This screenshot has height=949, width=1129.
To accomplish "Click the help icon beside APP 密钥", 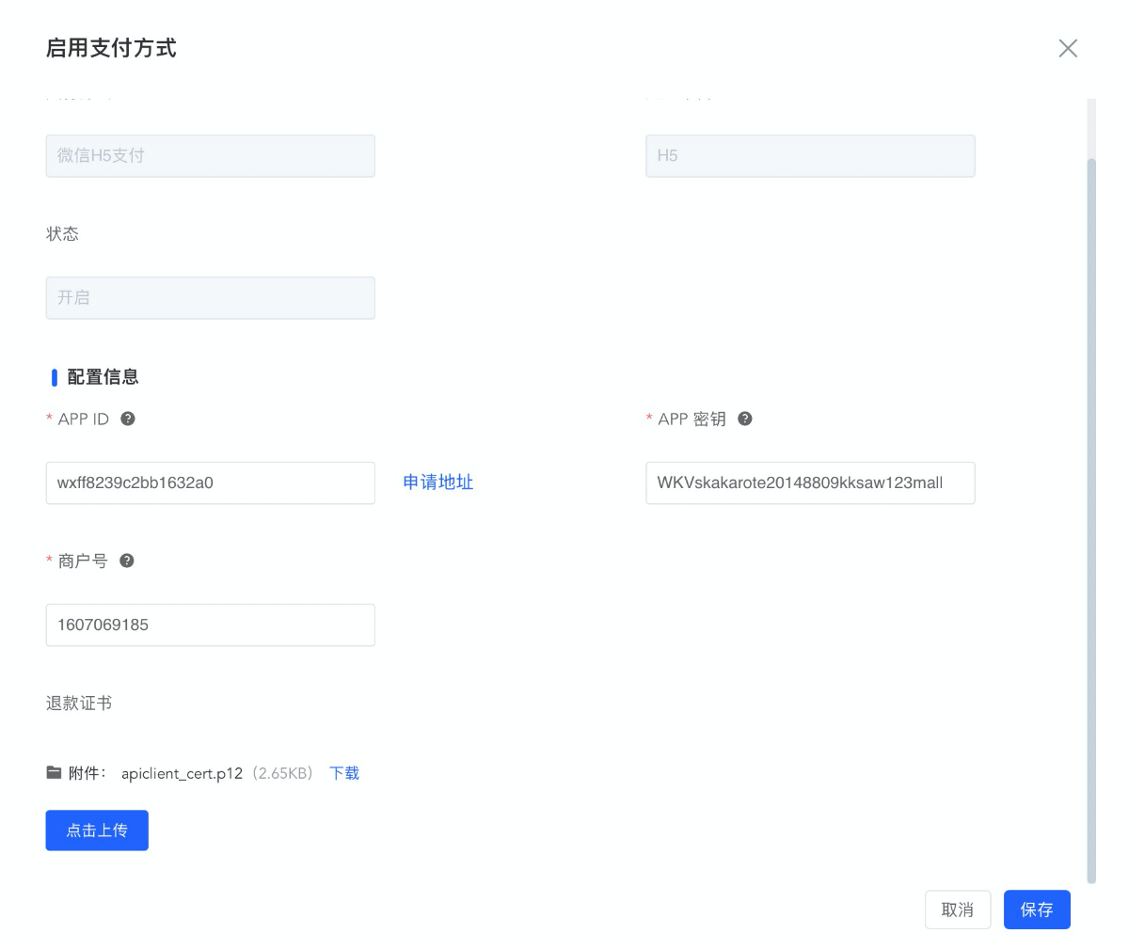I will pos(745,419).
